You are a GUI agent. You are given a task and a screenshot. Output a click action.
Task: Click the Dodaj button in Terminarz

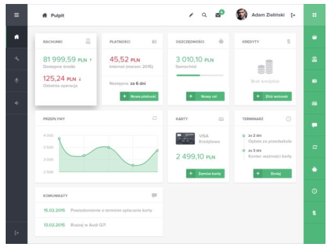point(272,174)
